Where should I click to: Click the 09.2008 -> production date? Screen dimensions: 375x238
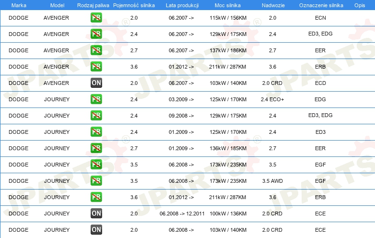point(181,116)
